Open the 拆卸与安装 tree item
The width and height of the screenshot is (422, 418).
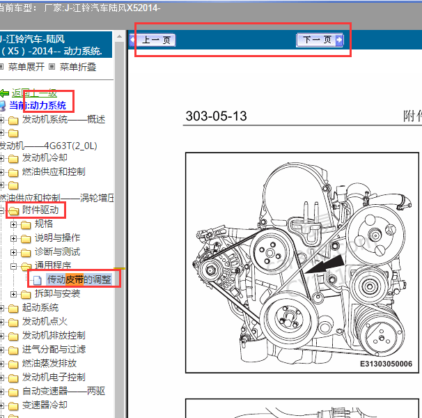click(57, 293)
